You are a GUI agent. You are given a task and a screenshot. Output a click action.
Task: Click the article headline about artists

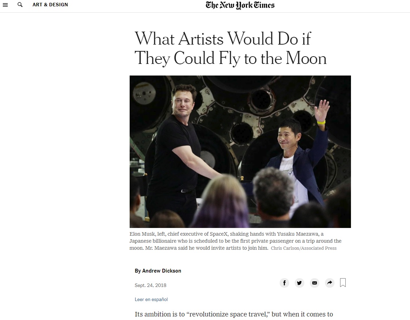click(230, 48)
